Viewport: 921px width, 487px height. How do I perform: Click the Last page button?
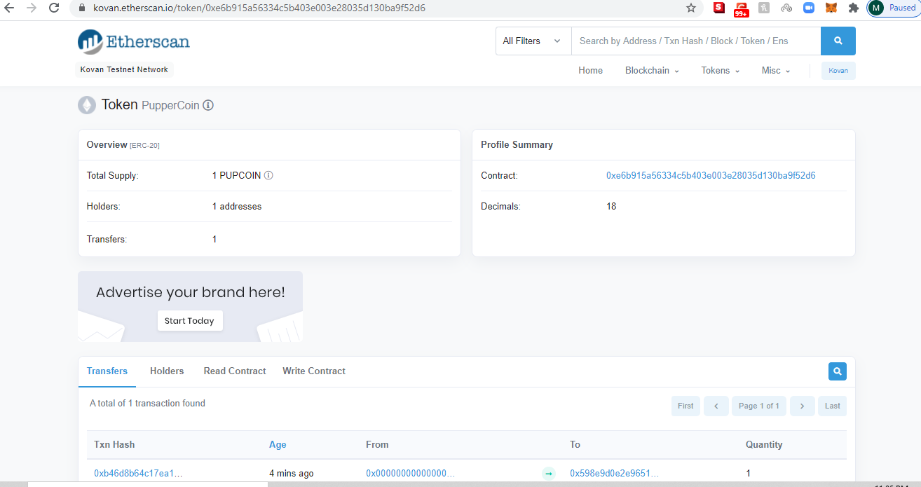click(833, 406)
